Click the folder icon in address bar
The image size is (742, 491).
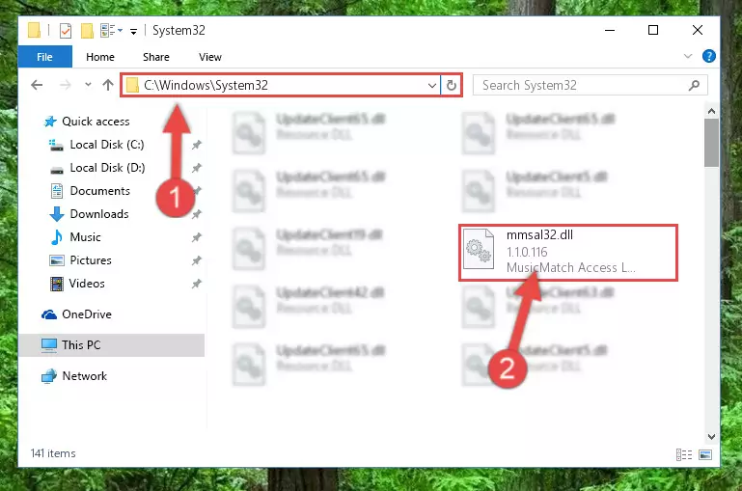point(132,86)
